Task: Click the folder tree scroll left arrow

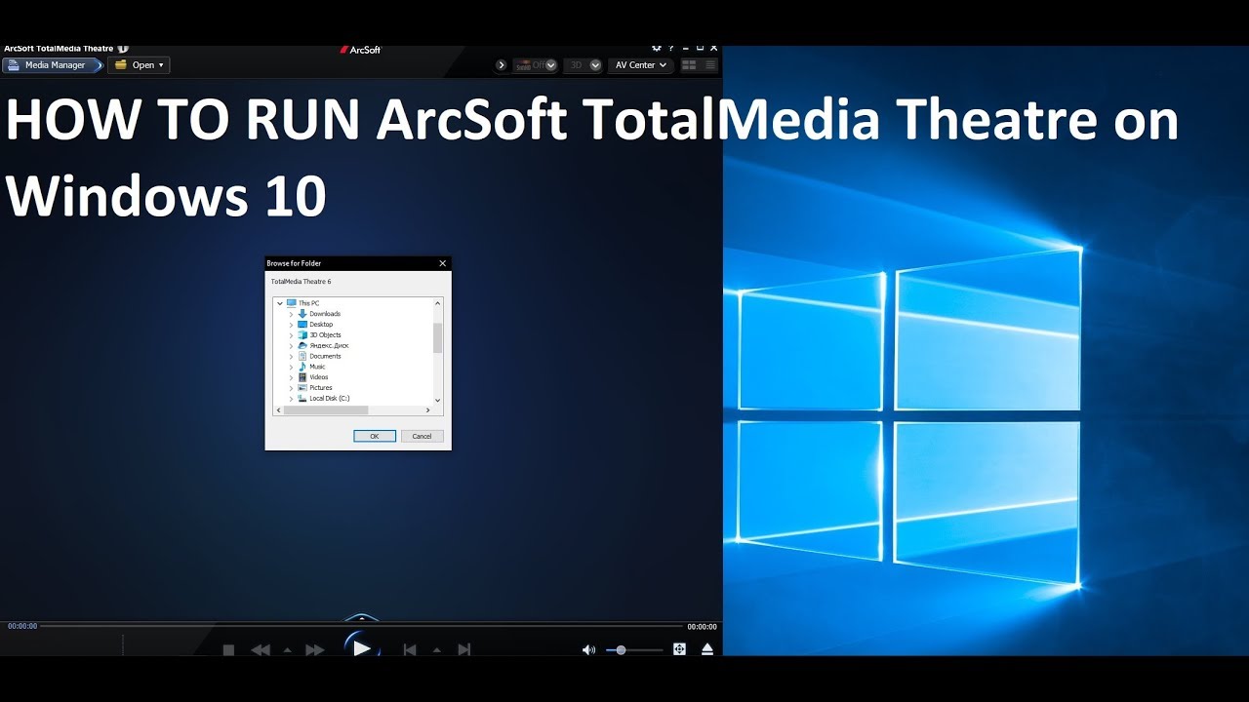Action: point(279,410)
